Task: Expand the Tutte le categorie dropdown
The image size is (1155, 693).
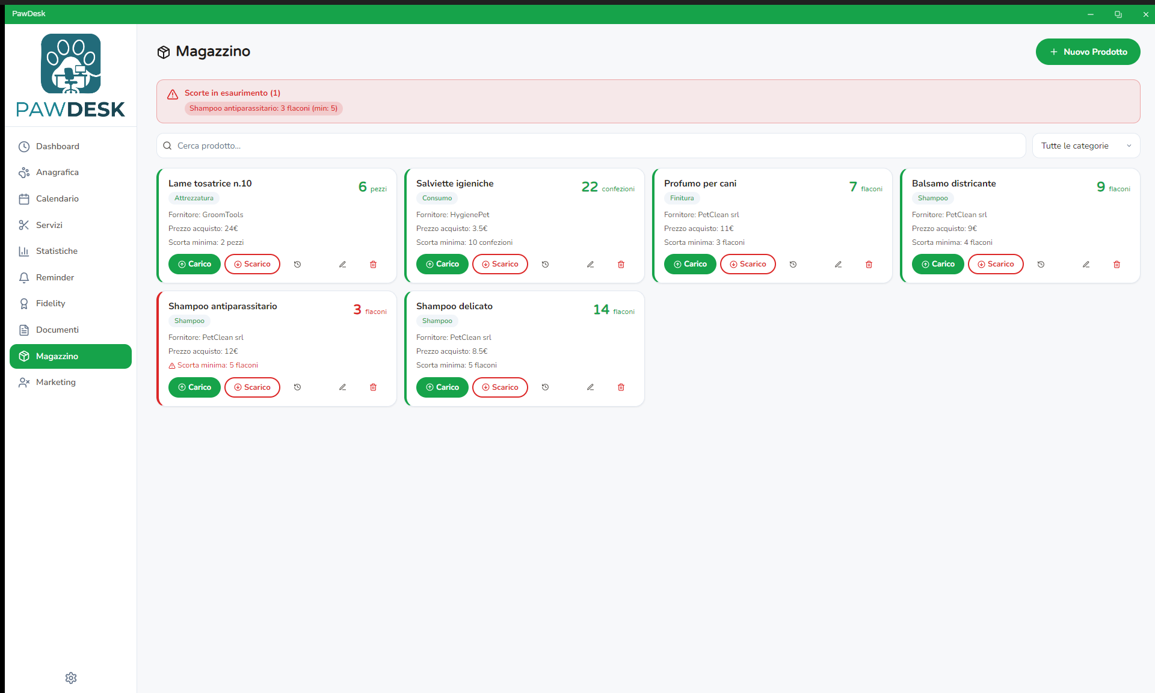Action: pyautogui.click(x=1086, y=146)
